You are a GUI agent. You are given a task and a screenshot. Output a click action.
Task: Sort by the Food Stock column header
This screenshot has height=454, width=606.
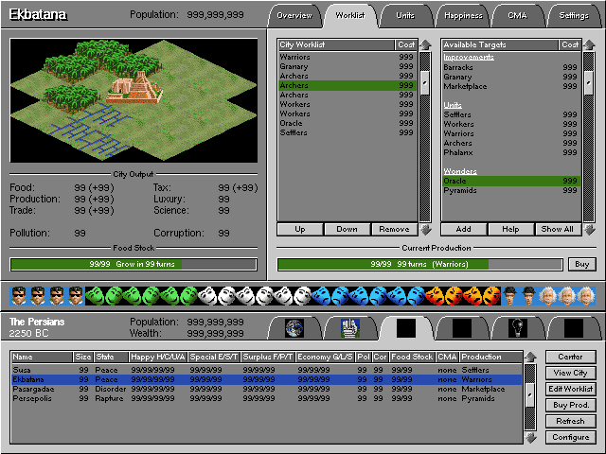(x=412, y=358)
